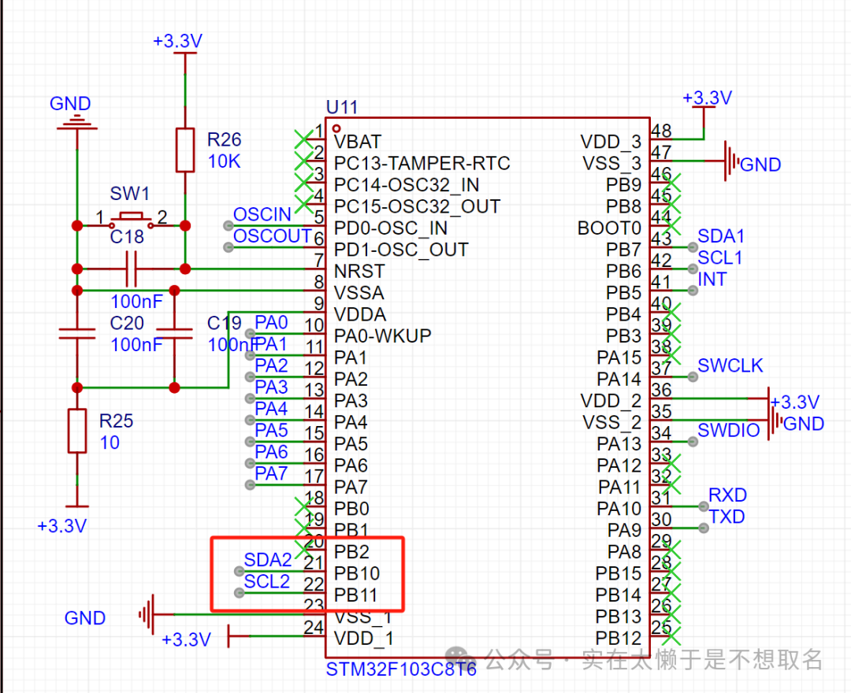Select the C20 capacitor symbol
851x693 pixels.
(x=76, y=334)
